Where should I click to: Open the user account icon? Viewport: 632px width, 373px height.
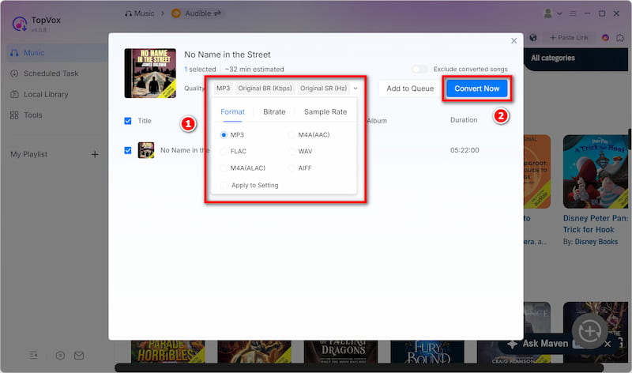pos(547,13)
